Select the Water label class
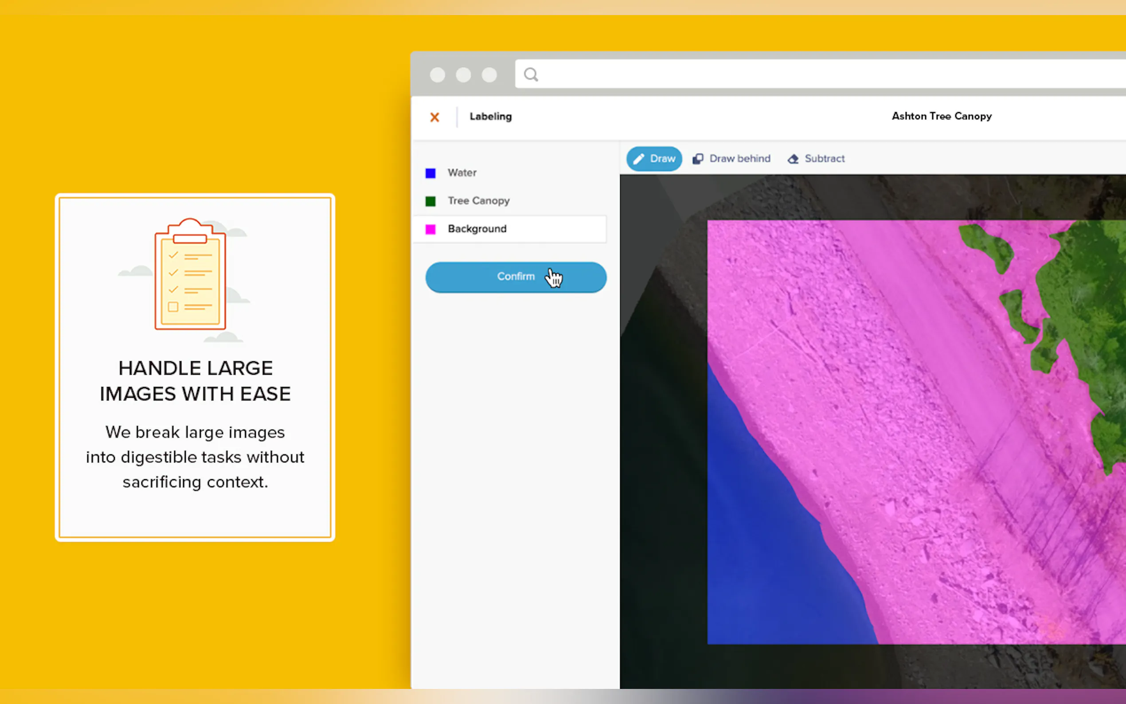Viewport: 1126px width, 704px height. pyautogui.click(x=462, y=173)
